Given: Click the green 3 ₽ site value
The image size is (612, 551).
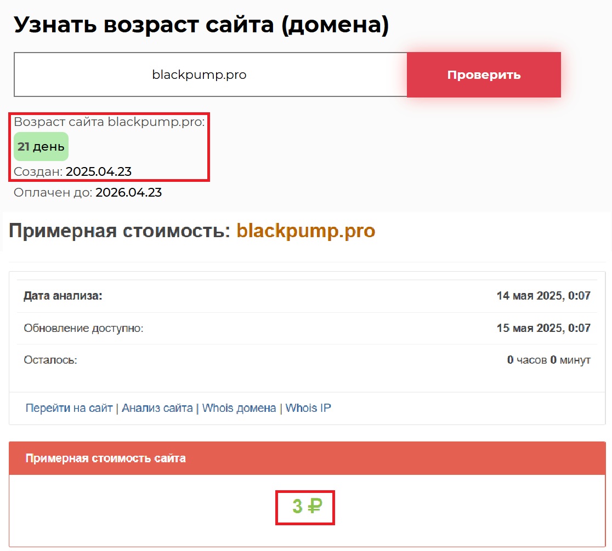Looking at the screenshot, I should (x=305, y=507).
